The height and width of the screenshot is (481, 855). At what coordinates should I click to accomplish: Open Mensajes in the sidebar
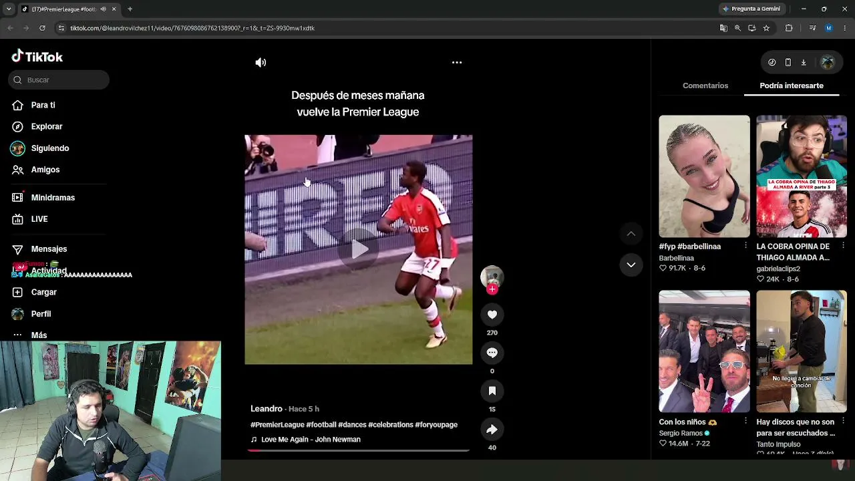click(x=49, y=249)
